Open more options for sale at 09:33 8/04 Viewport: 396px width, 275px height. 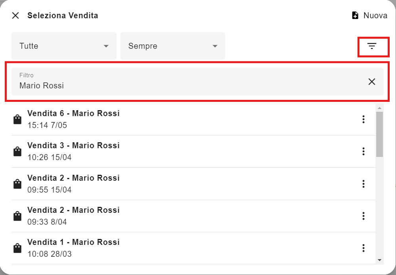(x=364, y=216)
